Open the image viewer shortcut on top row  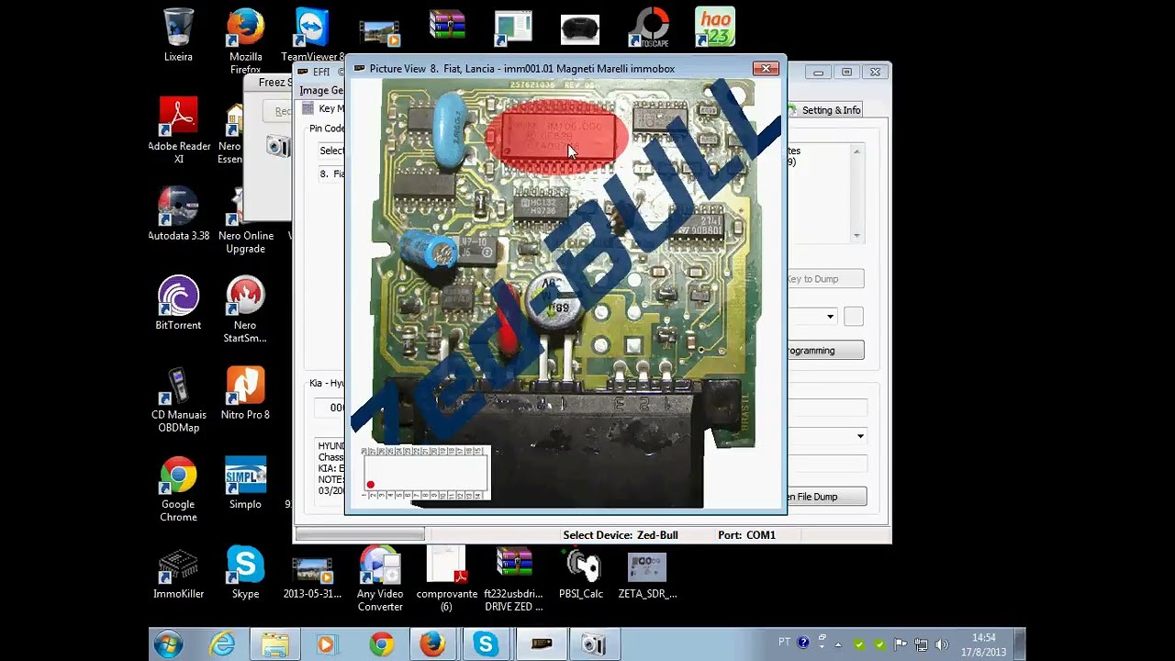tap(513, 28)
